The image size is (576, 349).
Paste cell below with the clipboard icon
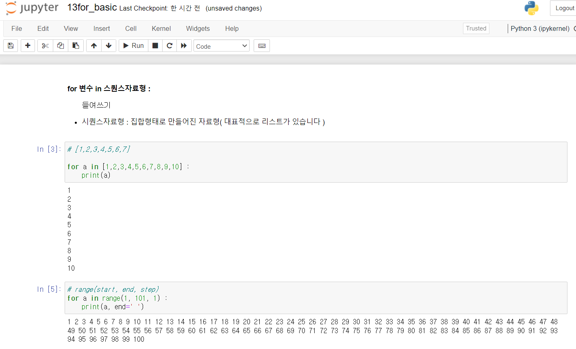(x=76, y=45)
